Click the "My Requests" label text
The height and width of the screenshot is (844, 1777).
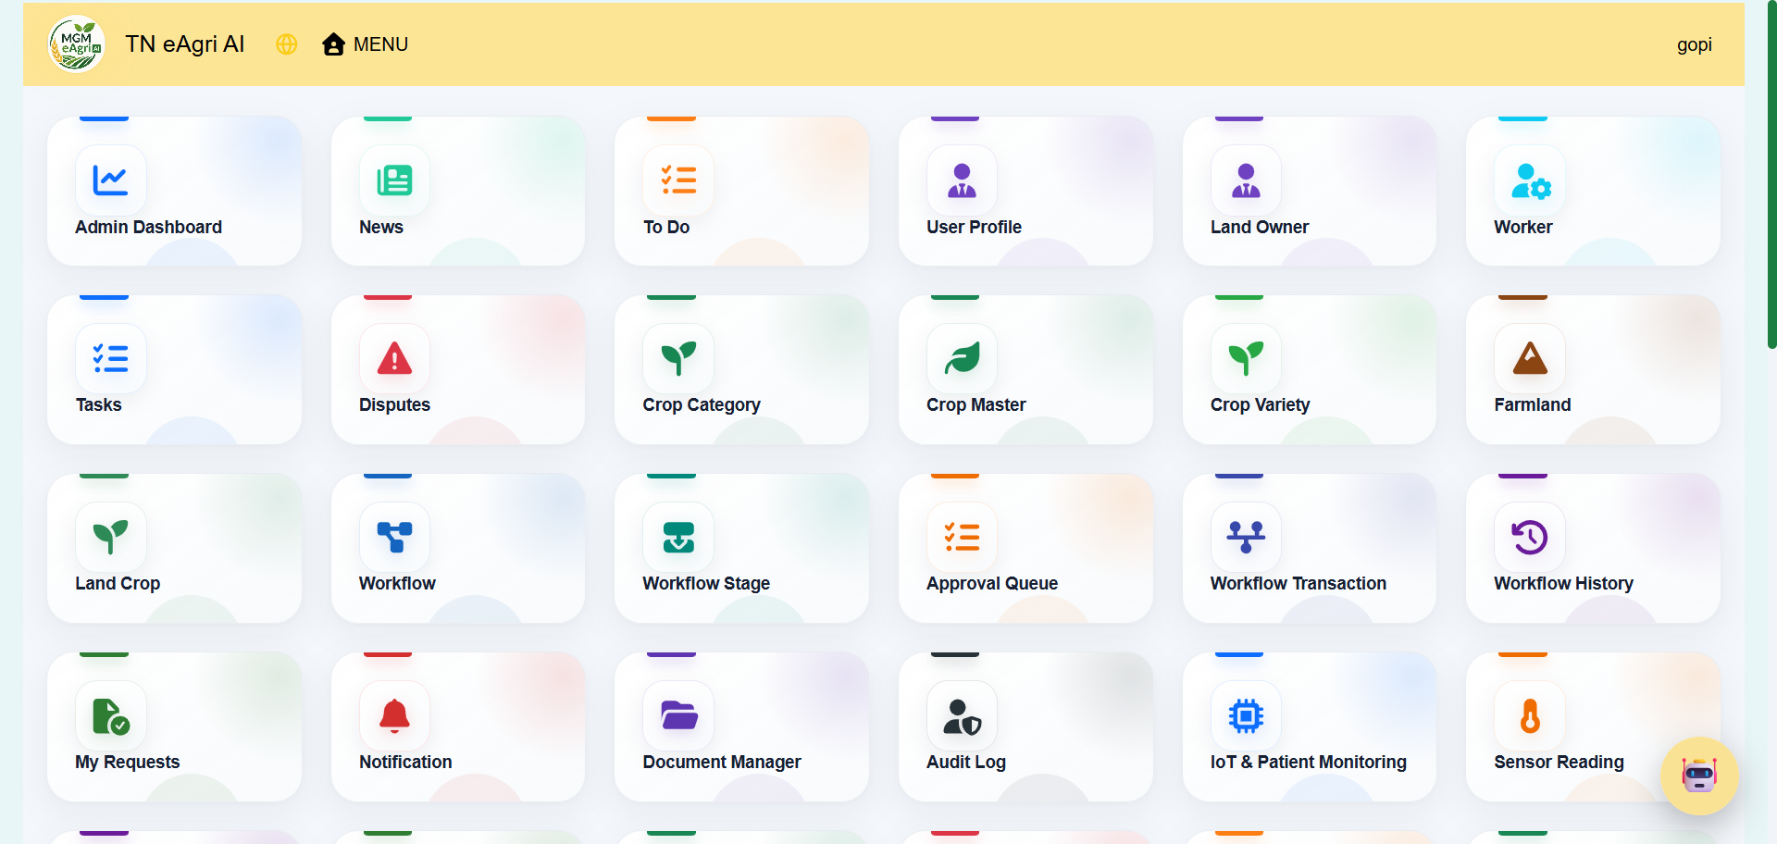coord(128,762)
